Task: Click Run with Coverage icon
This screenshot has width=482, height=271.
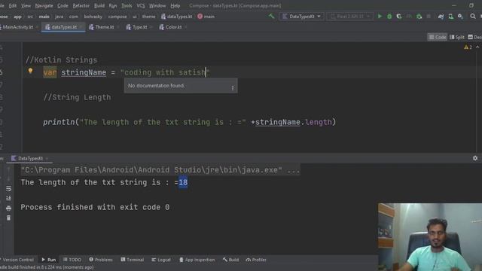Action: 399,17
